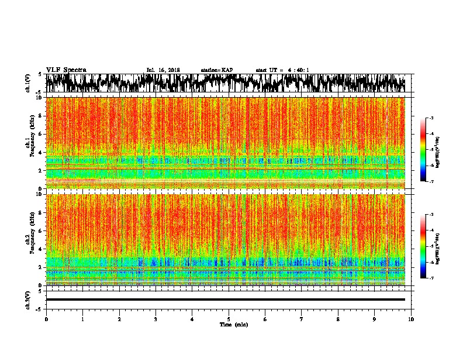
Task: Click the "ch.1(V)" vertical axis label
Action: click(x=28, y=83)
